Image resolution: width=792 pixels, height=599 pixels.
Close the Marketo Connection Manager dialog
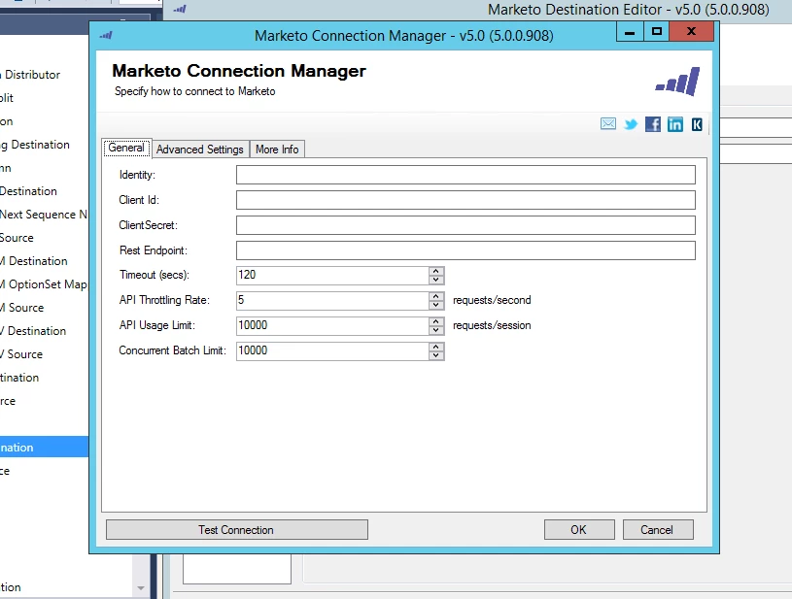pos(692,32)
